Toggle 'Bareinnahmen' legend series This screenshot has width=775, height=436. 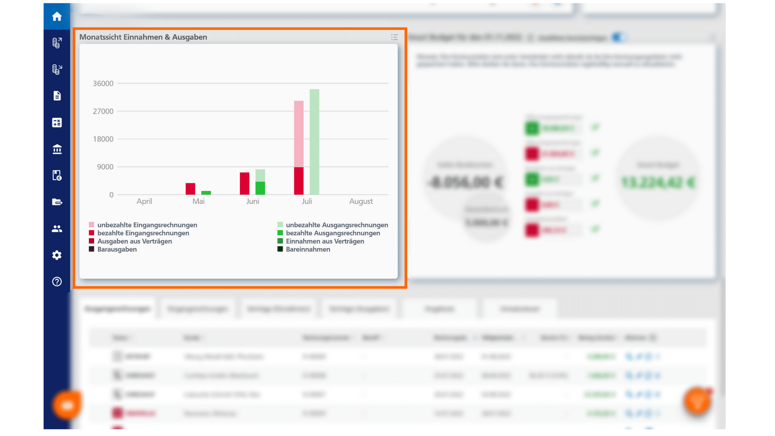click(x=304, y=249)
